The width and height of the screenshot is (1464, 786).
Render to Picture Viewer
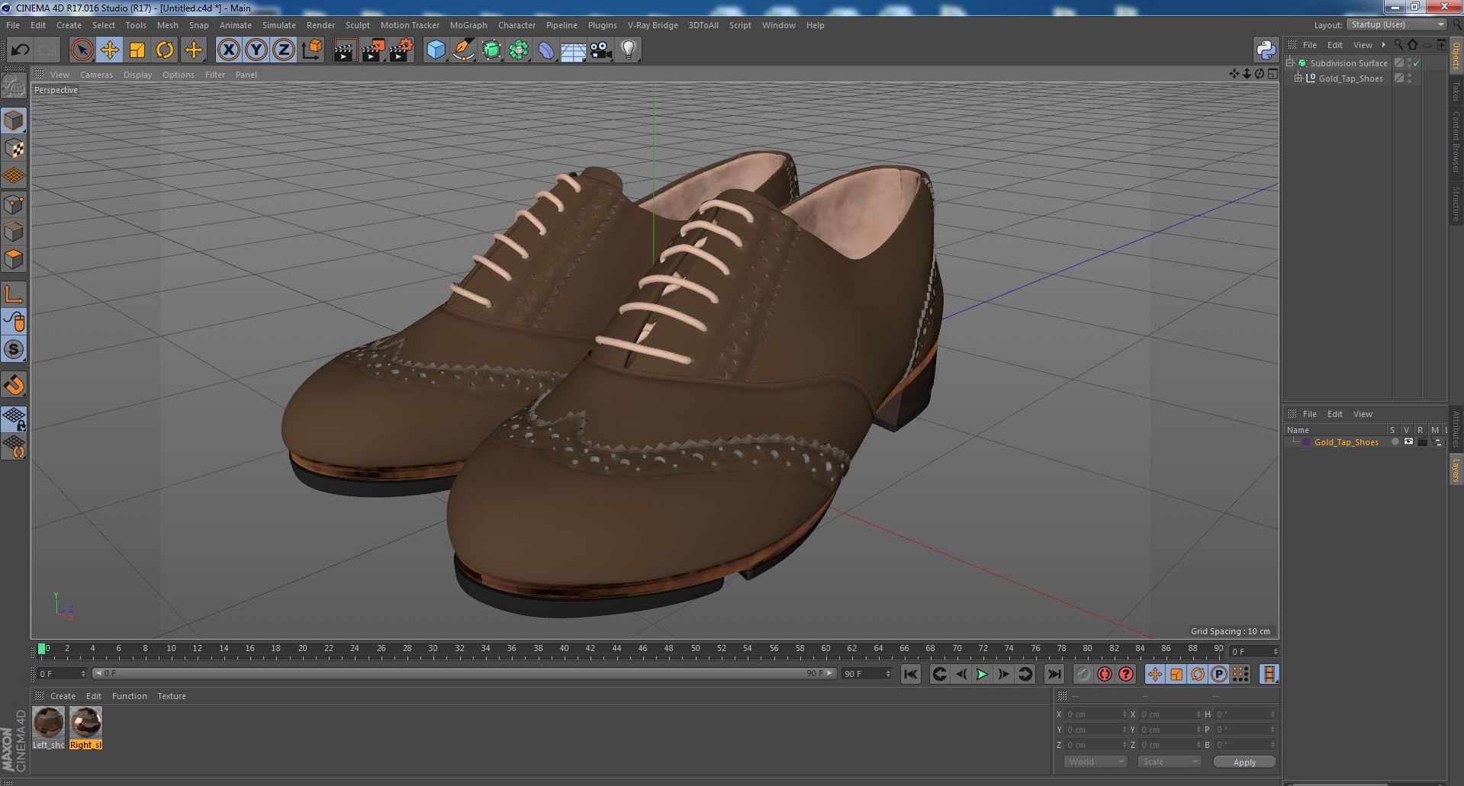[x=373, y=50]
